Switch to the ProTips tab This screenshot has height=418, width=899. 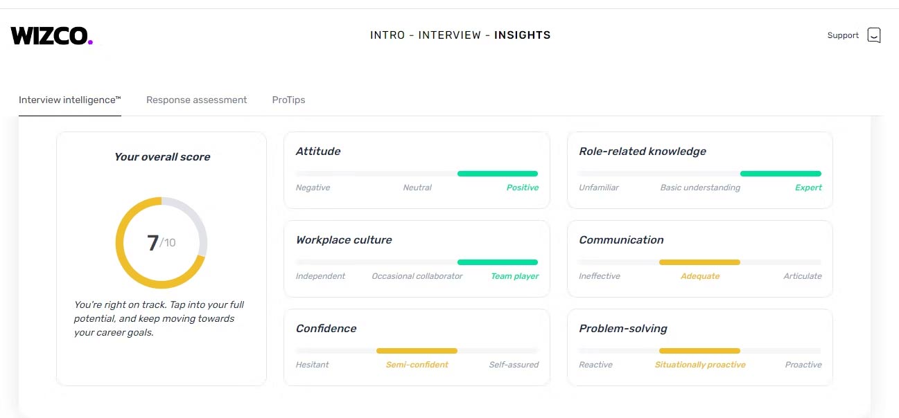tap(288, 100)
